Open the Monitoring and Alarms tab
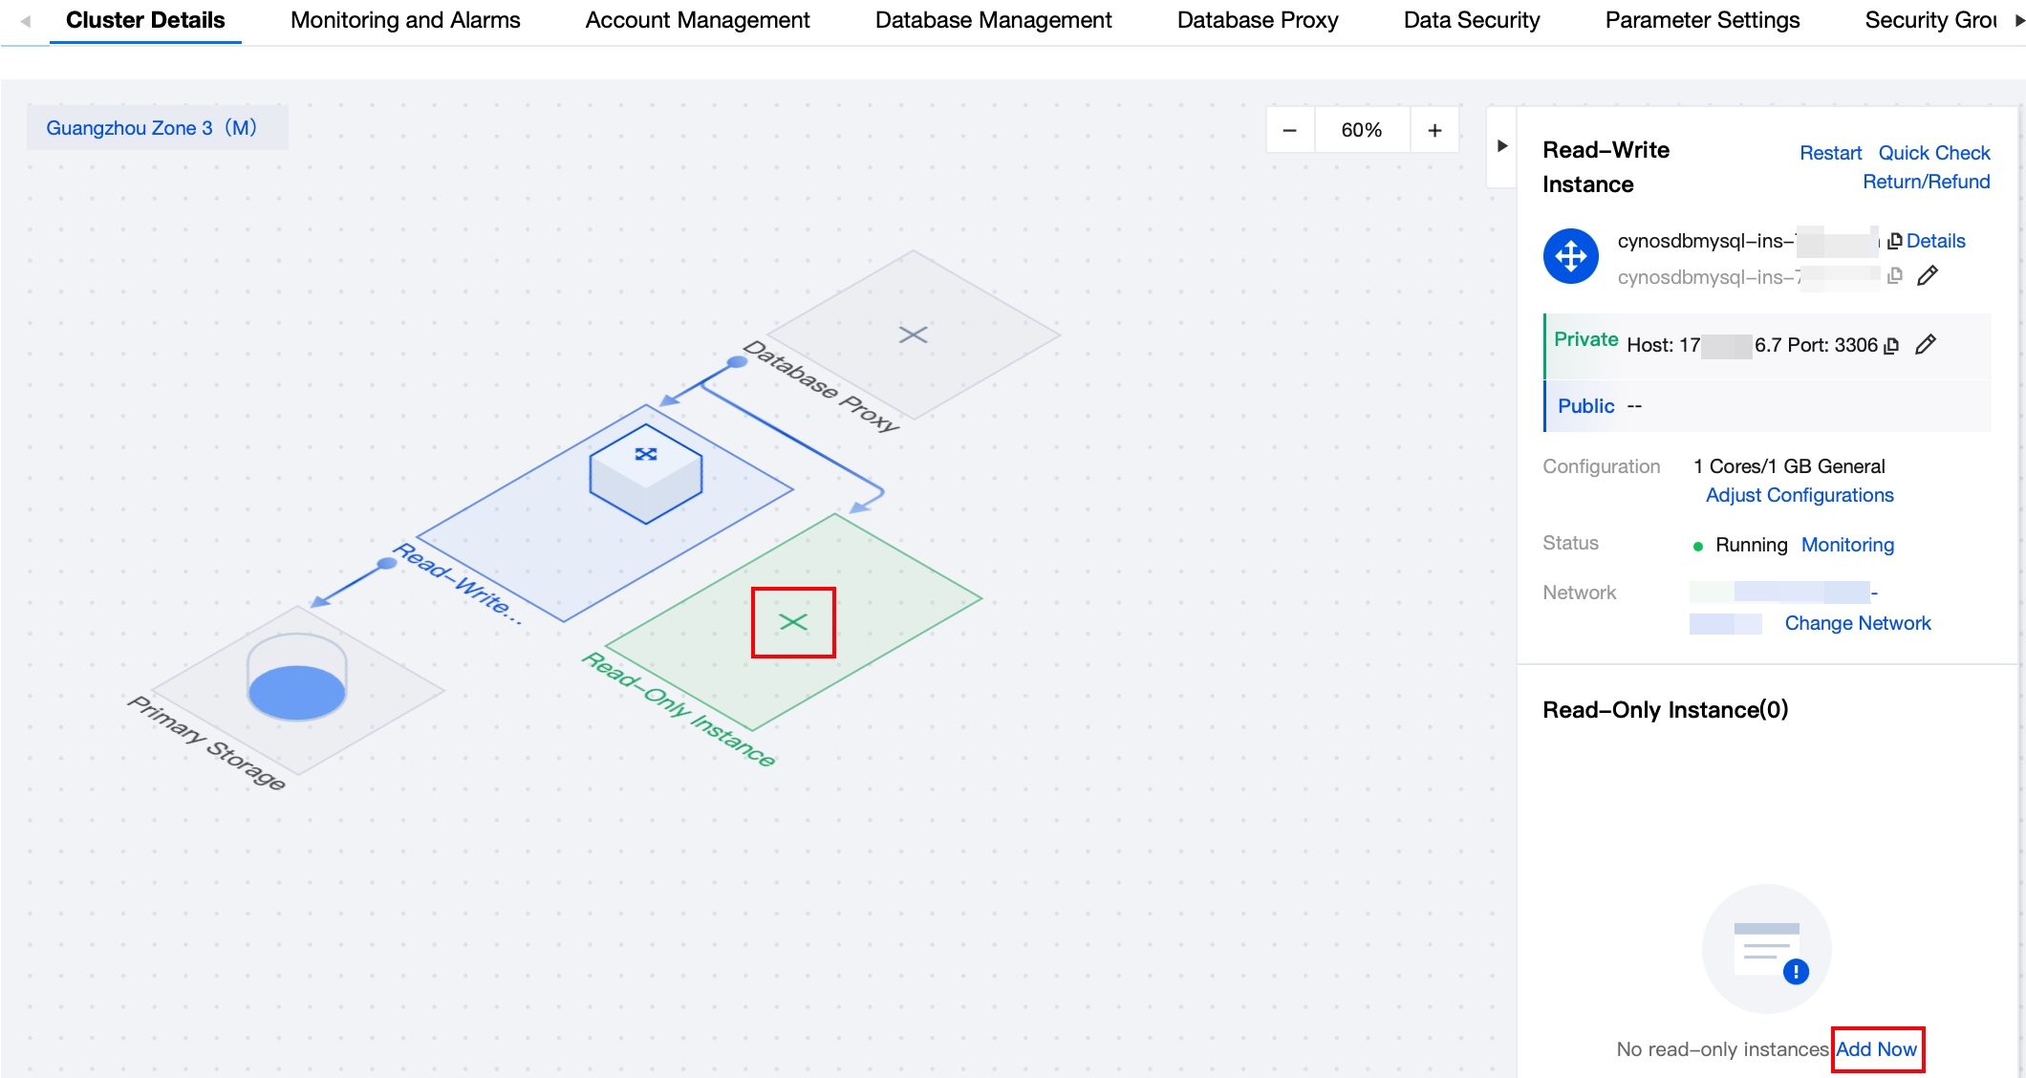The image size is (2026, 1078). [405, 20]
